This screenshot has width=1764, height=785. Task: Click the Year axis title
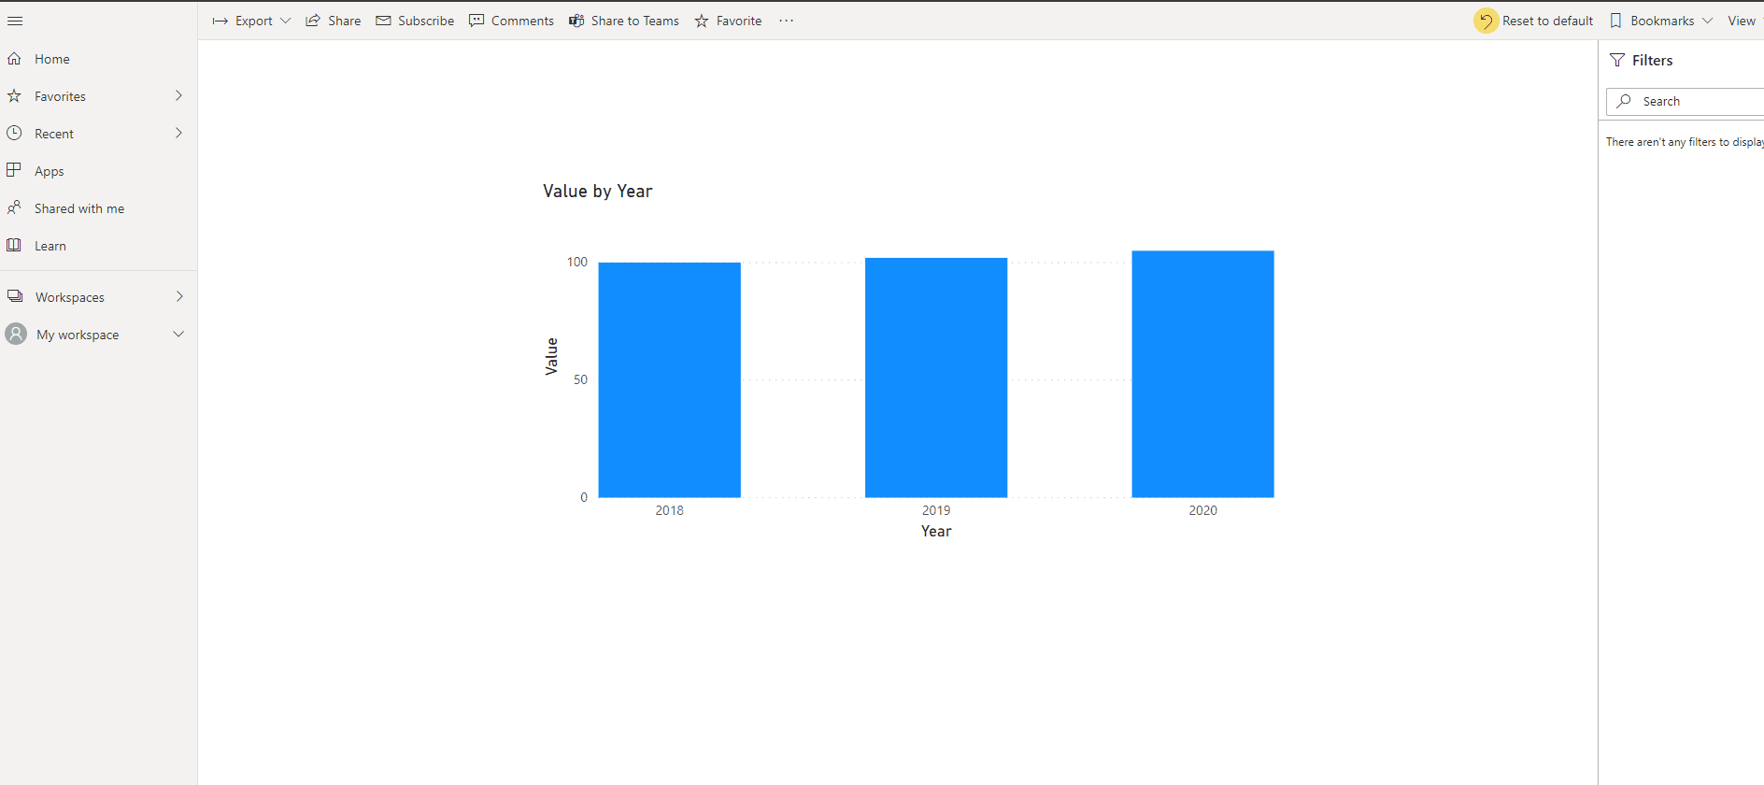point(936,531)
